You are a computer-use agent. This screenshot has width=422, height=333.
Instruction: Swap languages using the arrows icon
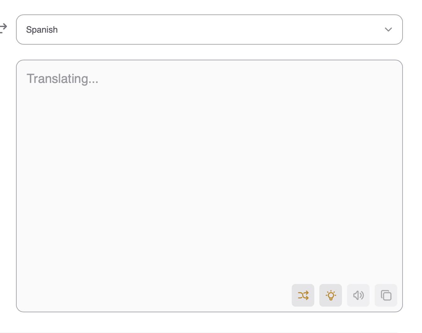click(3, 28)
